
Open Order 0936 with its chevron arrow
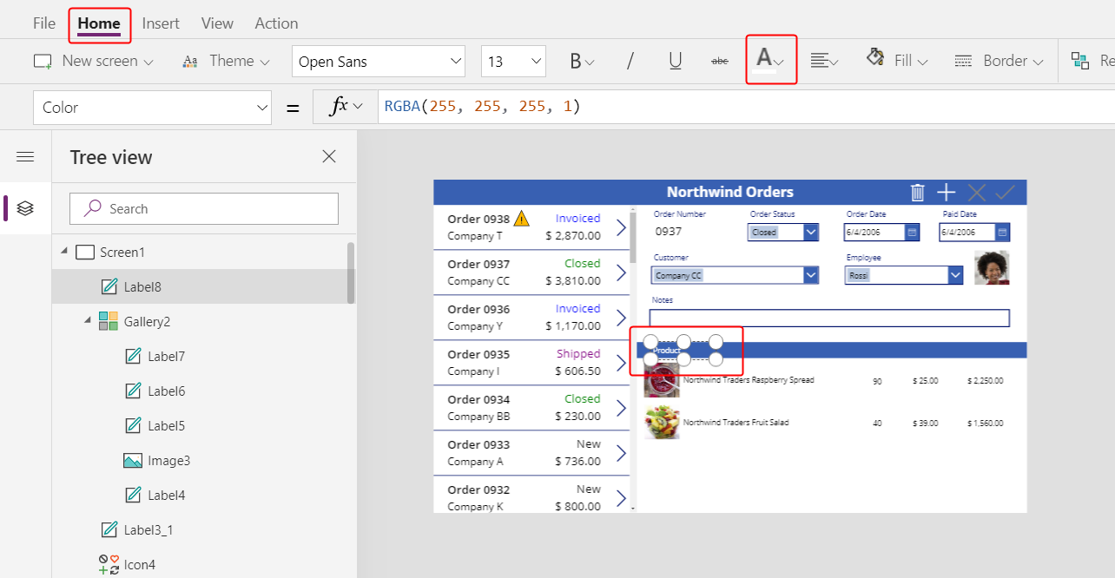[620, 318]
